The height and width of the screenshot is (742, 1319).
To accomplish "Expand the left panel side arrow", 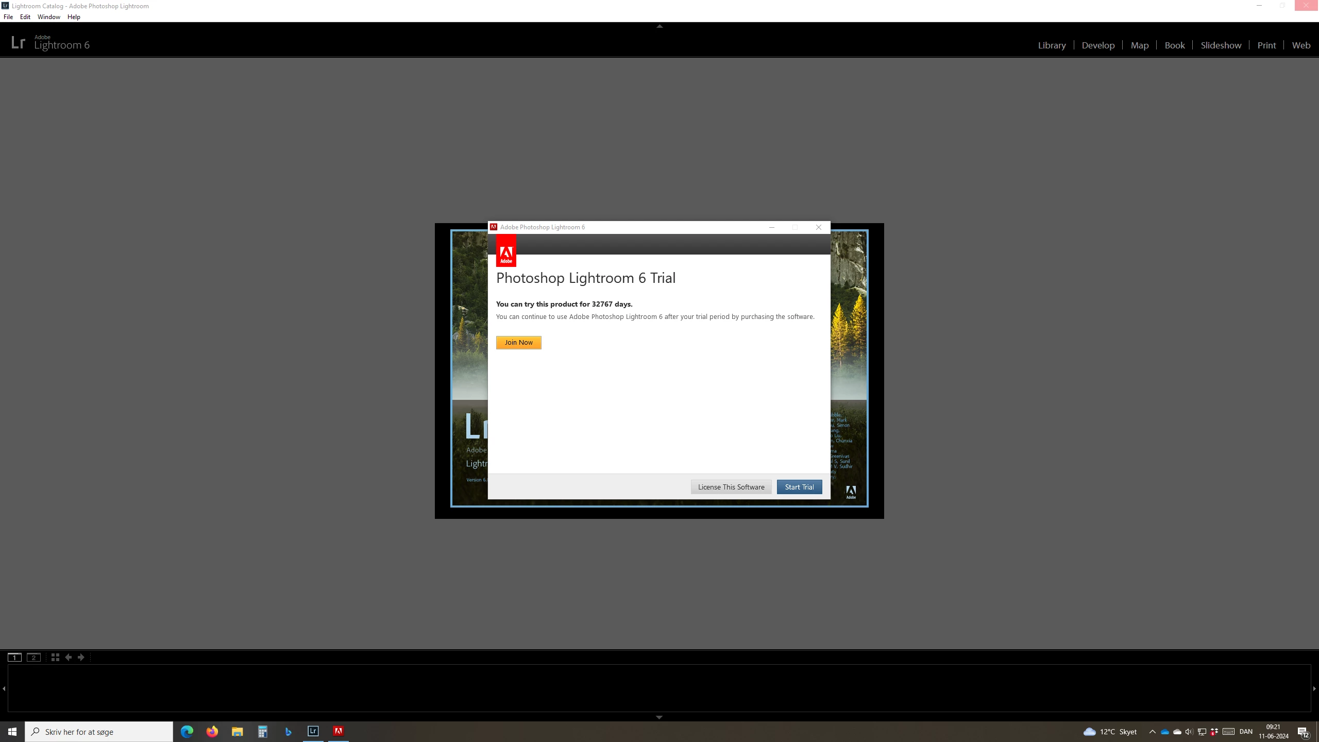I will (4, 688).
